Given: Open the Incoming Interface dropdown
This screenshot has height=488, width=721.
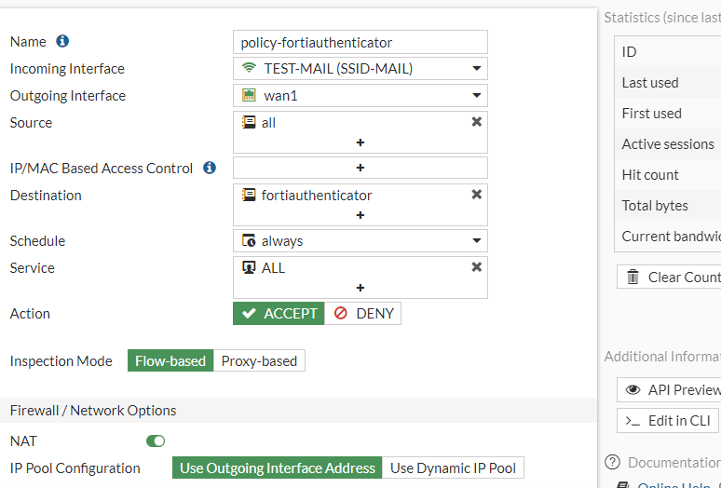Looking at the screenshot, I should point(360,68).
